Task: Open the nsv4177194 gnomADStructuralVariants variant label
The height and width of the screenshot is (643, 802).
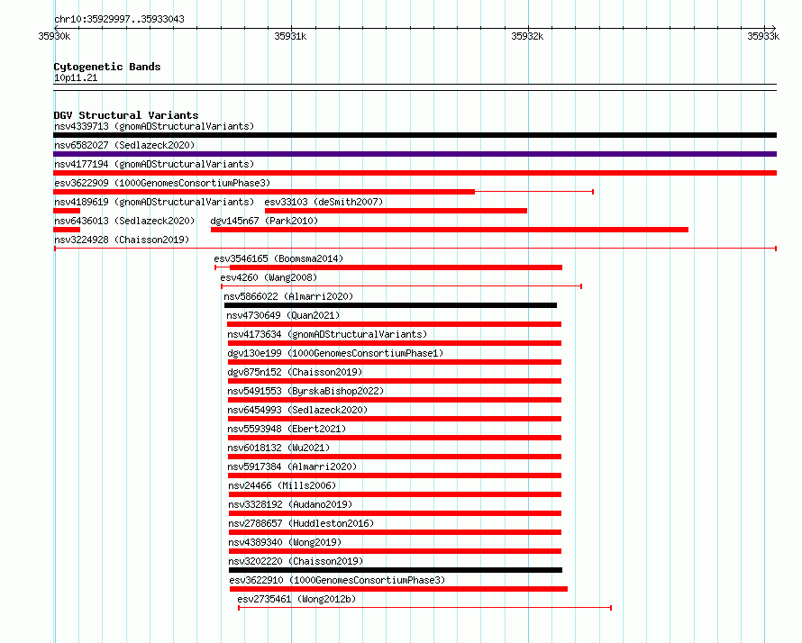Action: pos(154,164)
